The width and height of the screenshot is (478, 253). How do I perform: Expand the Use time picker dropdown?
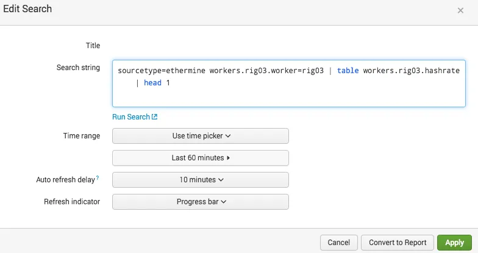click(x=200, y=136)
